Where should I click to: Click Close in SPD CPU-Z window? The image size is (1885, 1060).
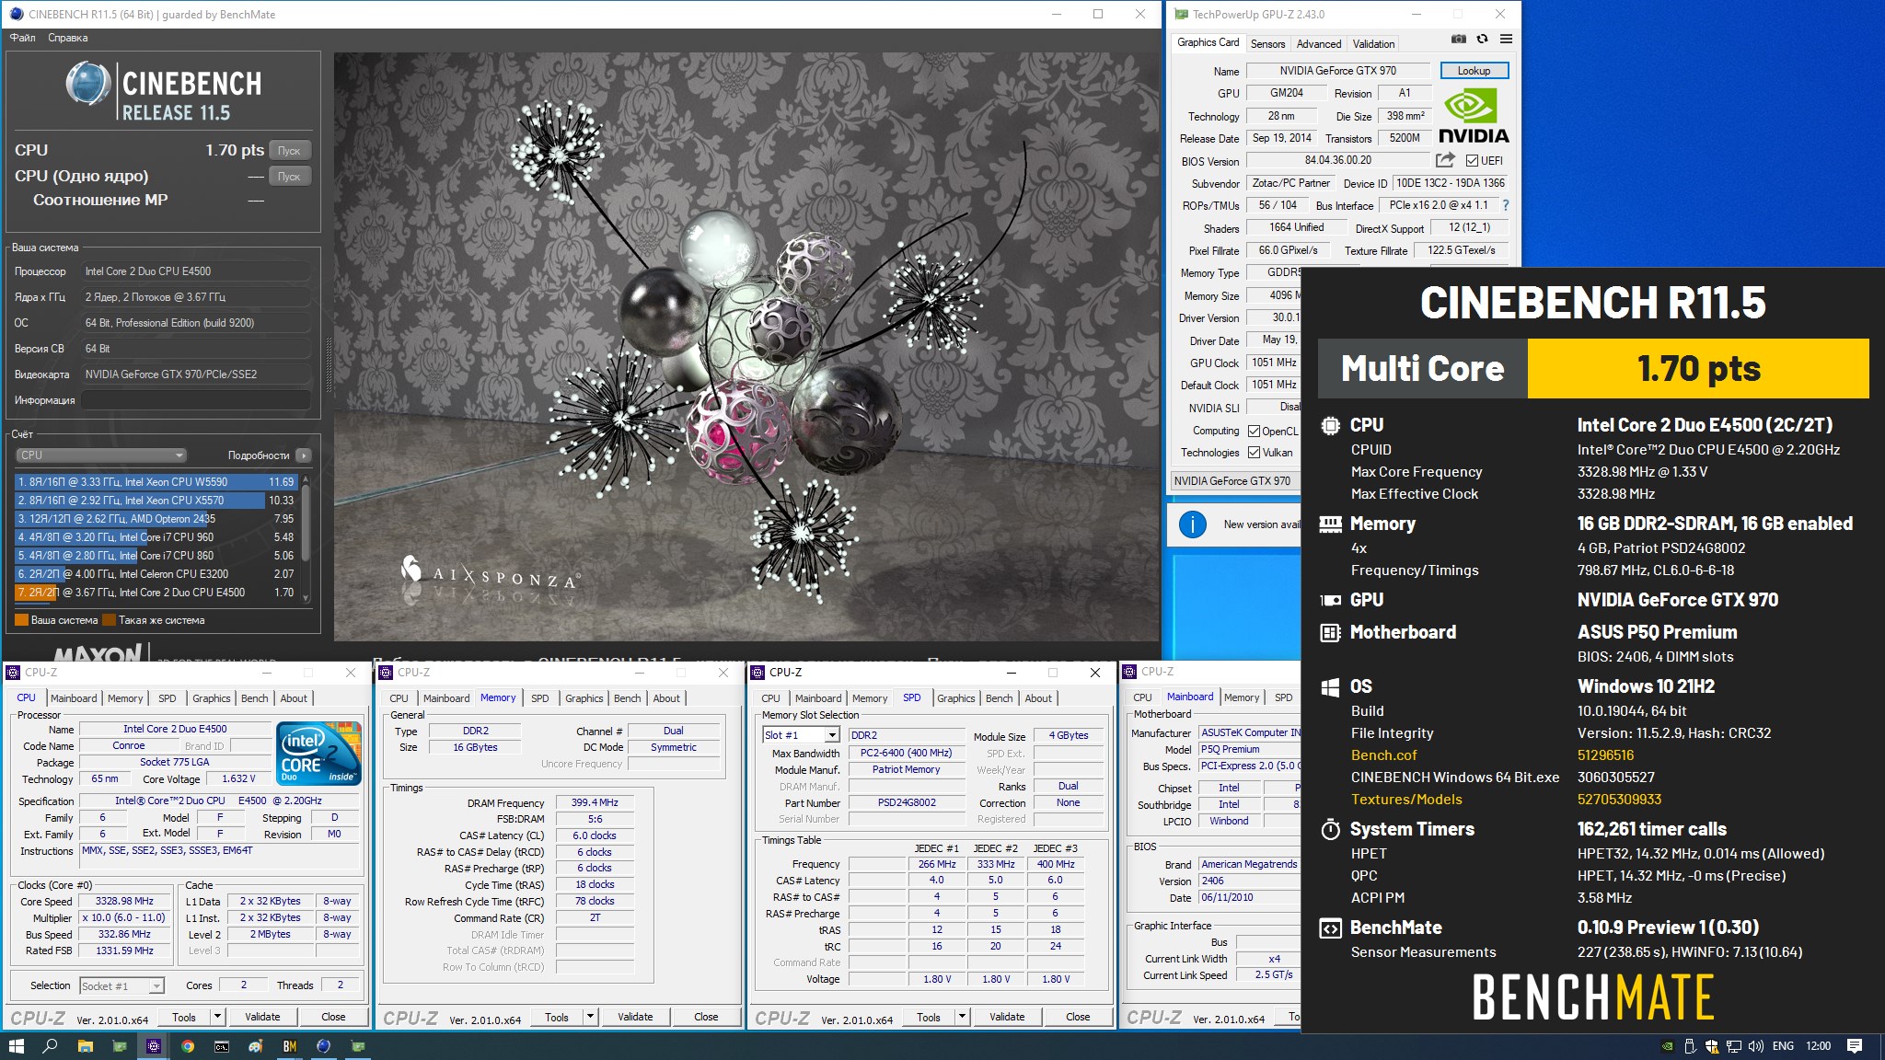[x=1078, y=1017]
